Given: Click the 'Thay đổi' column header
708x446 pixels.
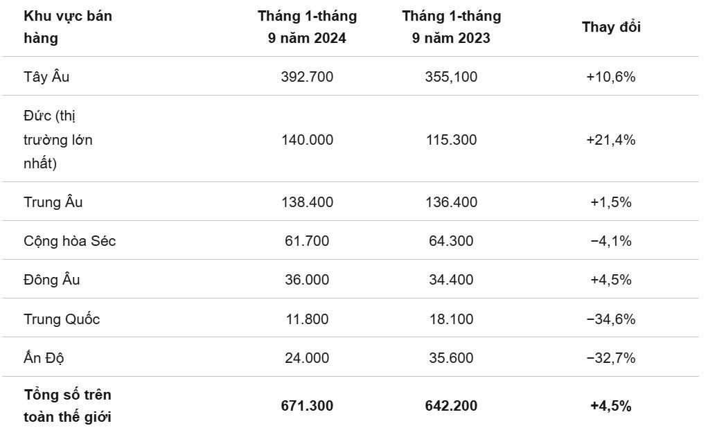Looking at the screenshot, I should tap(611, 27).
